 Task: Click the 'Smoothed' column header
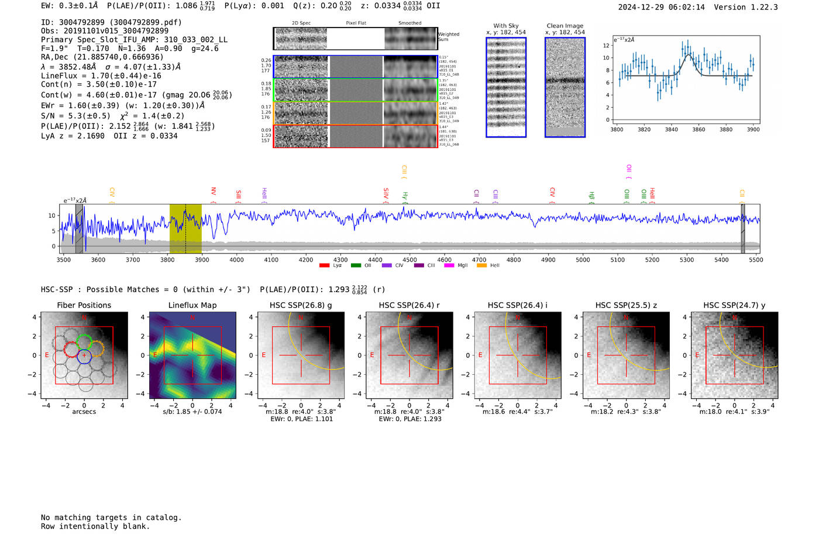point(410,23)
